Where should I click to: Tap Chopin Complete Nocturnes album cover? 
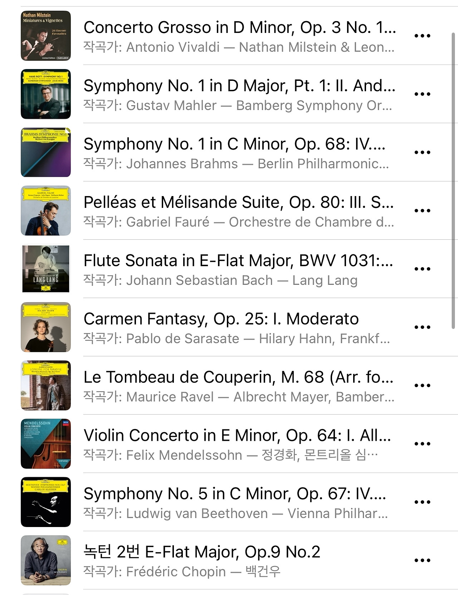pos(46,561)
